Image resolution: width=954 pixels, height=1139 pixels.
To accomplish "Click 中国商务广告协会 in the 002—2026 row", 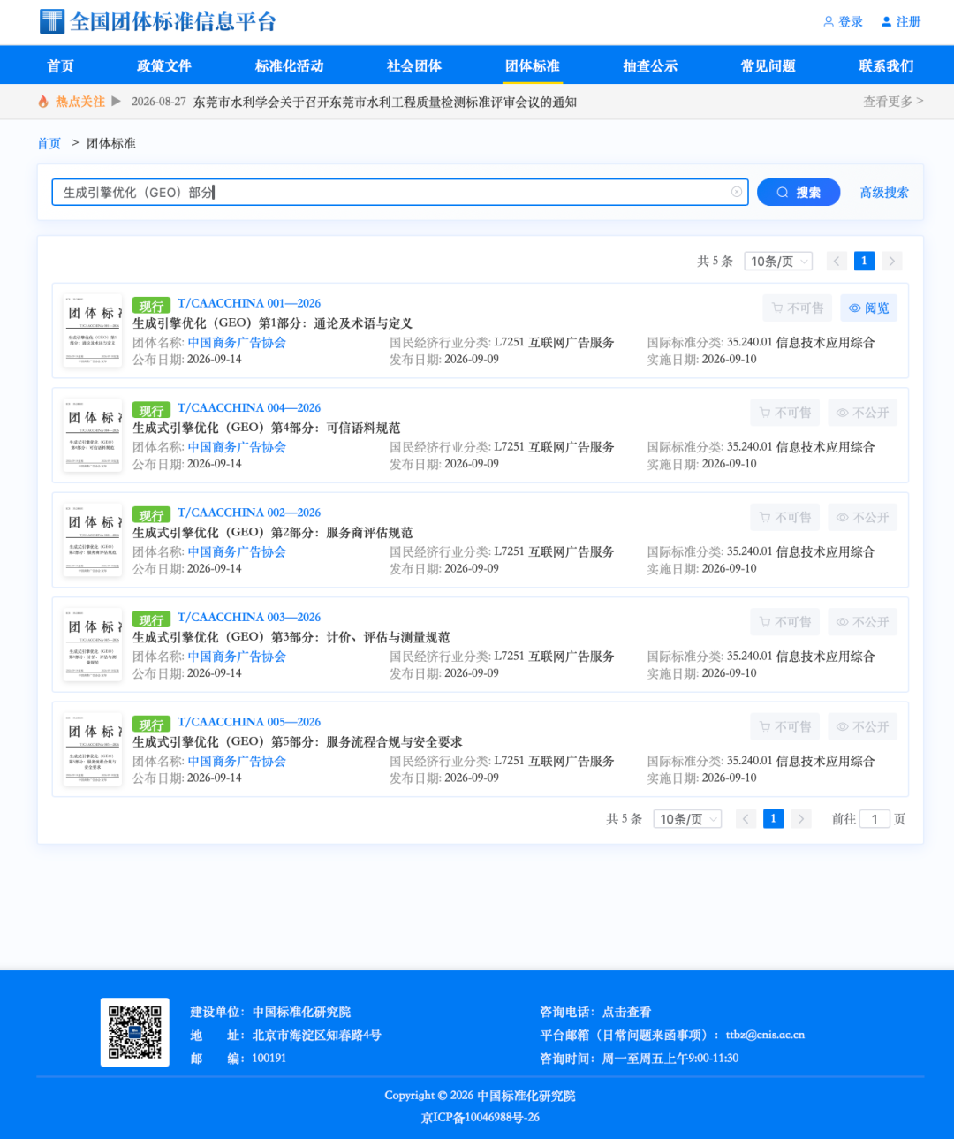I will click(237, 552).
